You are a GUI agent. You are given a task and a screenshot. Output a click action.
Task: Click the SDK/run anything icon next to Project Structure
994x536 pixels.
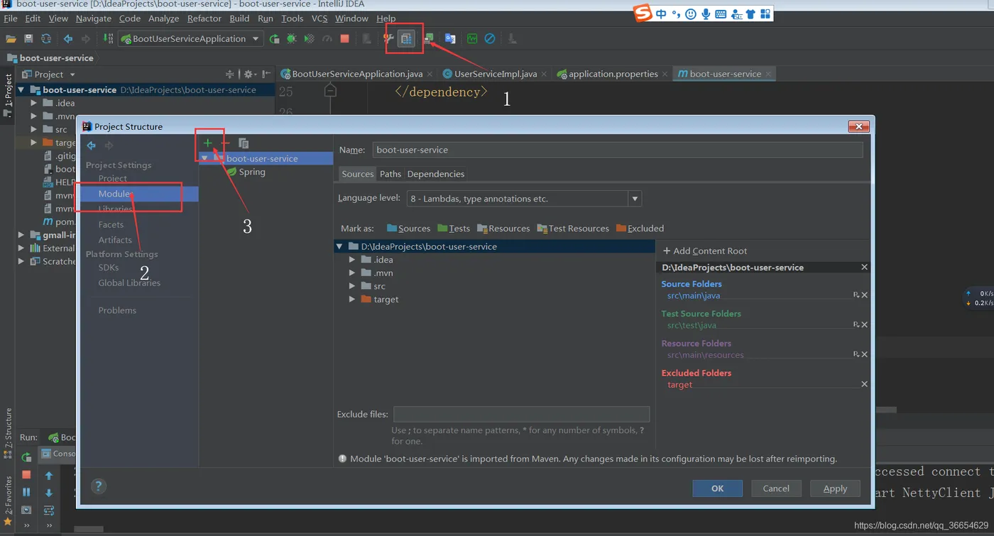[428, 39]
